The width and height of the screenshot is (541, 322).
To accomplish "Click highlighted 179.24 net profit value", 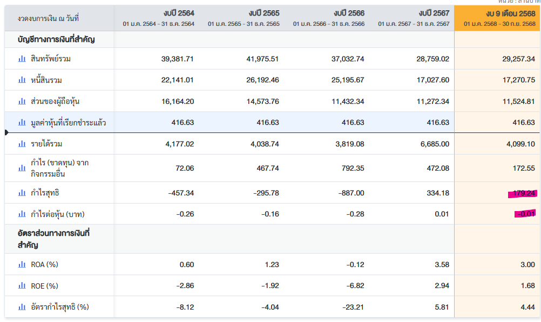I will pyautogui.click(x=523, y=193).
